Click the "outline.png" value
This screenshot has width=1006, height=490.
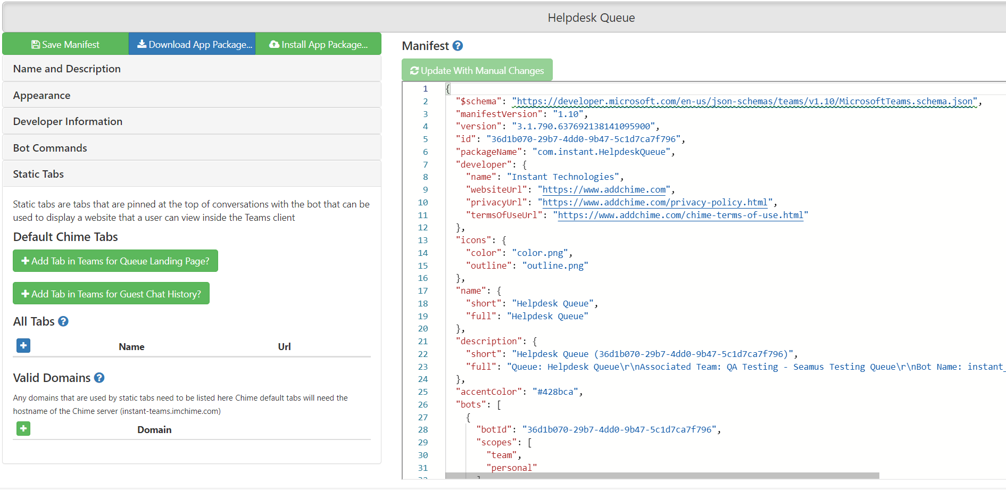[555, 265]
